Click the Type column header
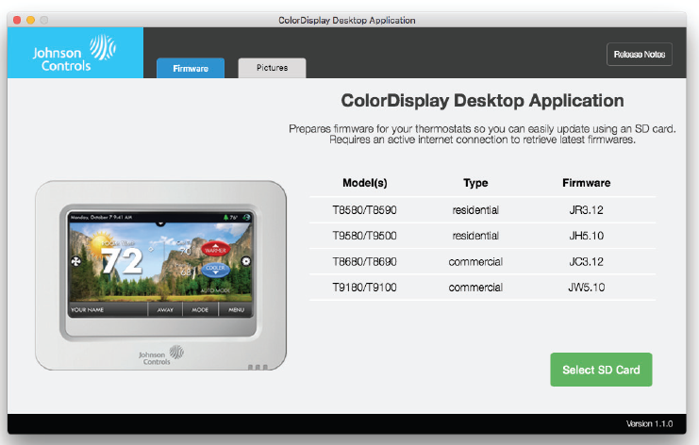The image size is (699, 445). pyautogui.click(x=475, y=183)
